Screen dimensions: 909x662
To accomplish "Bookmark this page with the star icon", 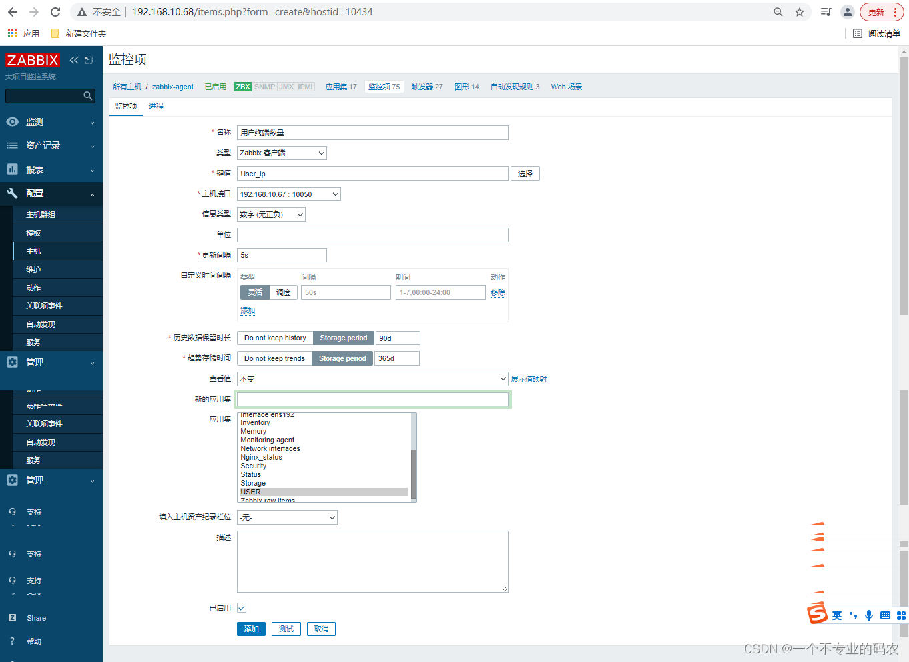I will (x=800, y=12).
